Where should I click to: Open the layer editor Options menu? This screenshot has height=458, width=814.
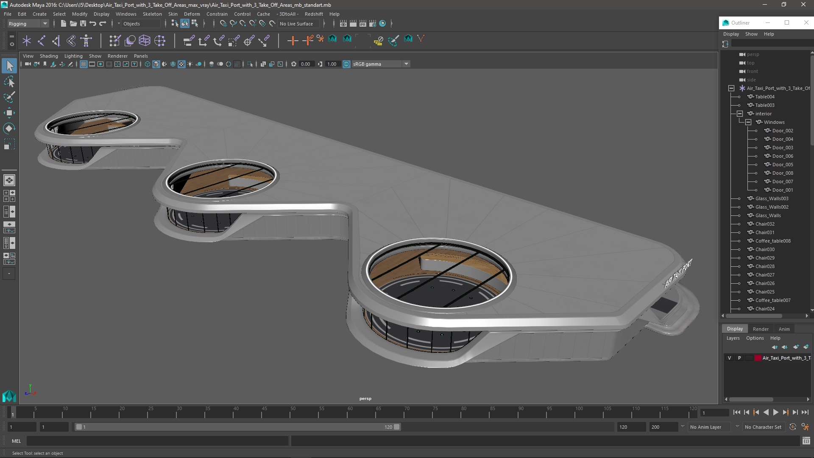pyautogui.click(x=755, y=338)
